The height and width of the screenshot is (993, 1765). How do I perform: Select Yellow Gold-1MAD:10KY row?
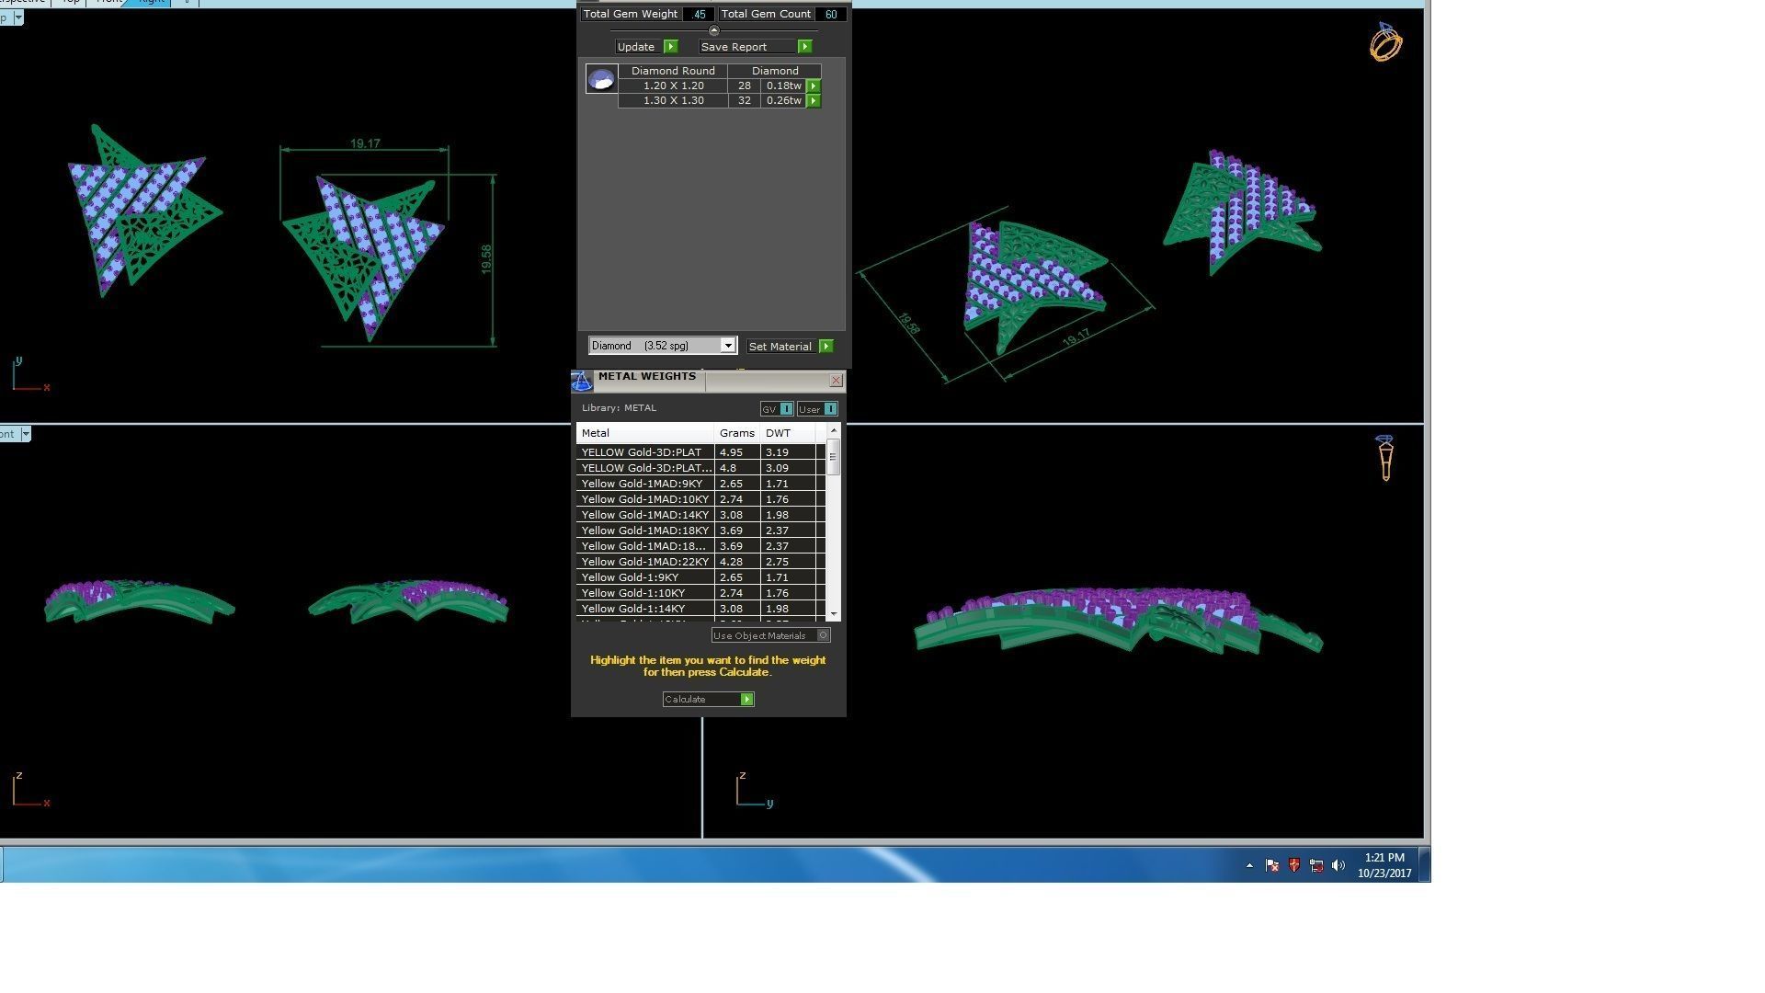click(700, 499)
